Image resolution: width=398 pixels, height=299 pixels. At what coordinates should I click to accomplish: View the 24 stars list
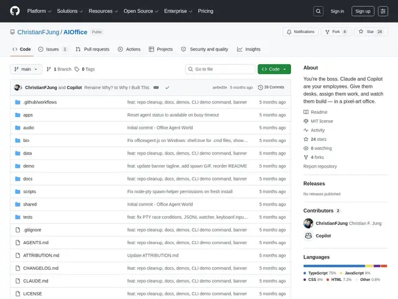tap(315, 140)
